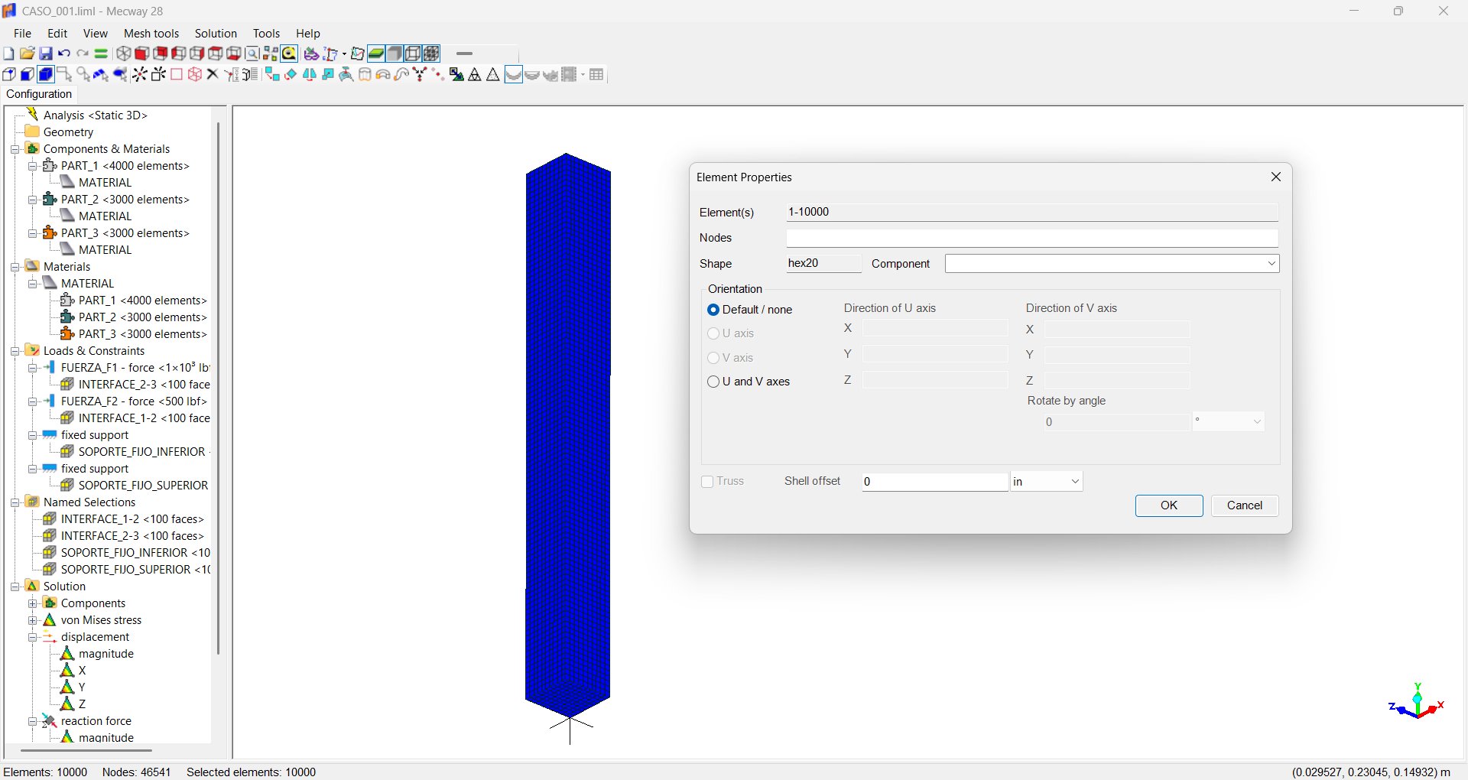This screenshot has height=780, width=1468.
Task: Open the Shell offset unit dropdown
Action: 1075,482
